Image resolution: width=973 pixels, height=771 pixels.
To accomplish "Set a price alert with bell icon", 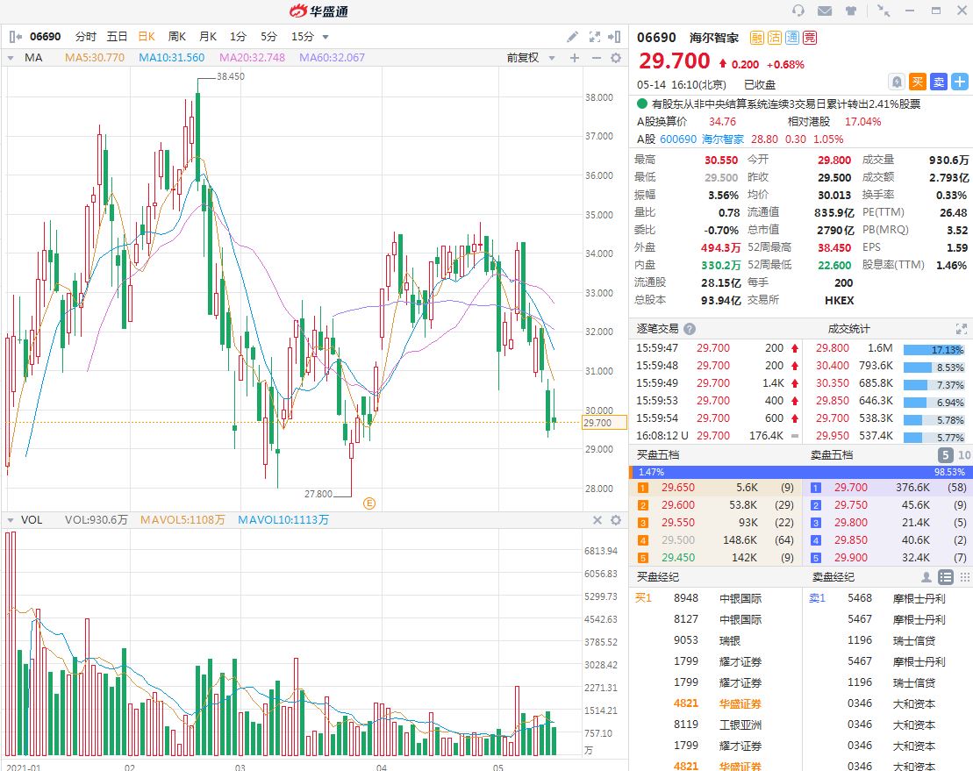I will (x=896, y=82).
